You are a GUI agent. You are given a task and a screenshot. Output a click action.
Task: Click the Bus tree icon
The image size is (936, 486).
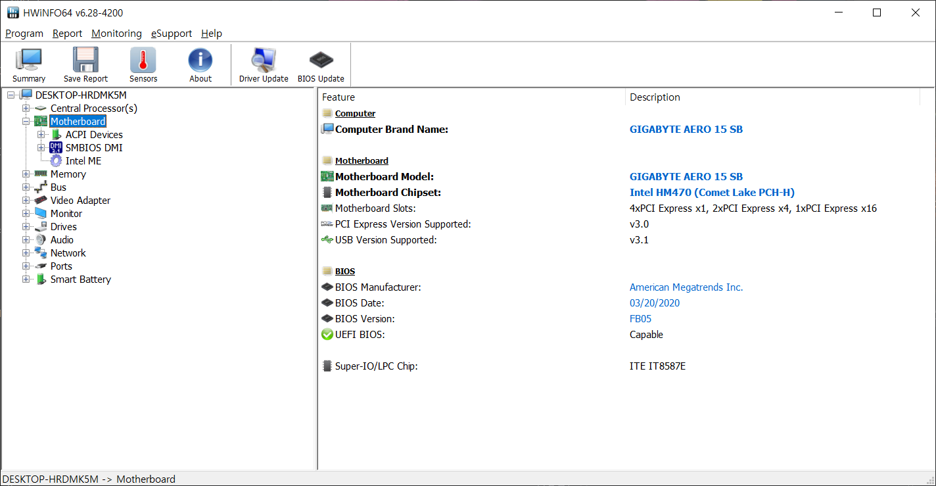[41, 187]
